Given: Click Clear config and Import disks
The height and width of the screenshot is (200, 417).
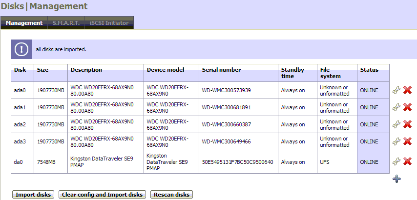Looking at the screenshot, I should (x=103, y=195).
